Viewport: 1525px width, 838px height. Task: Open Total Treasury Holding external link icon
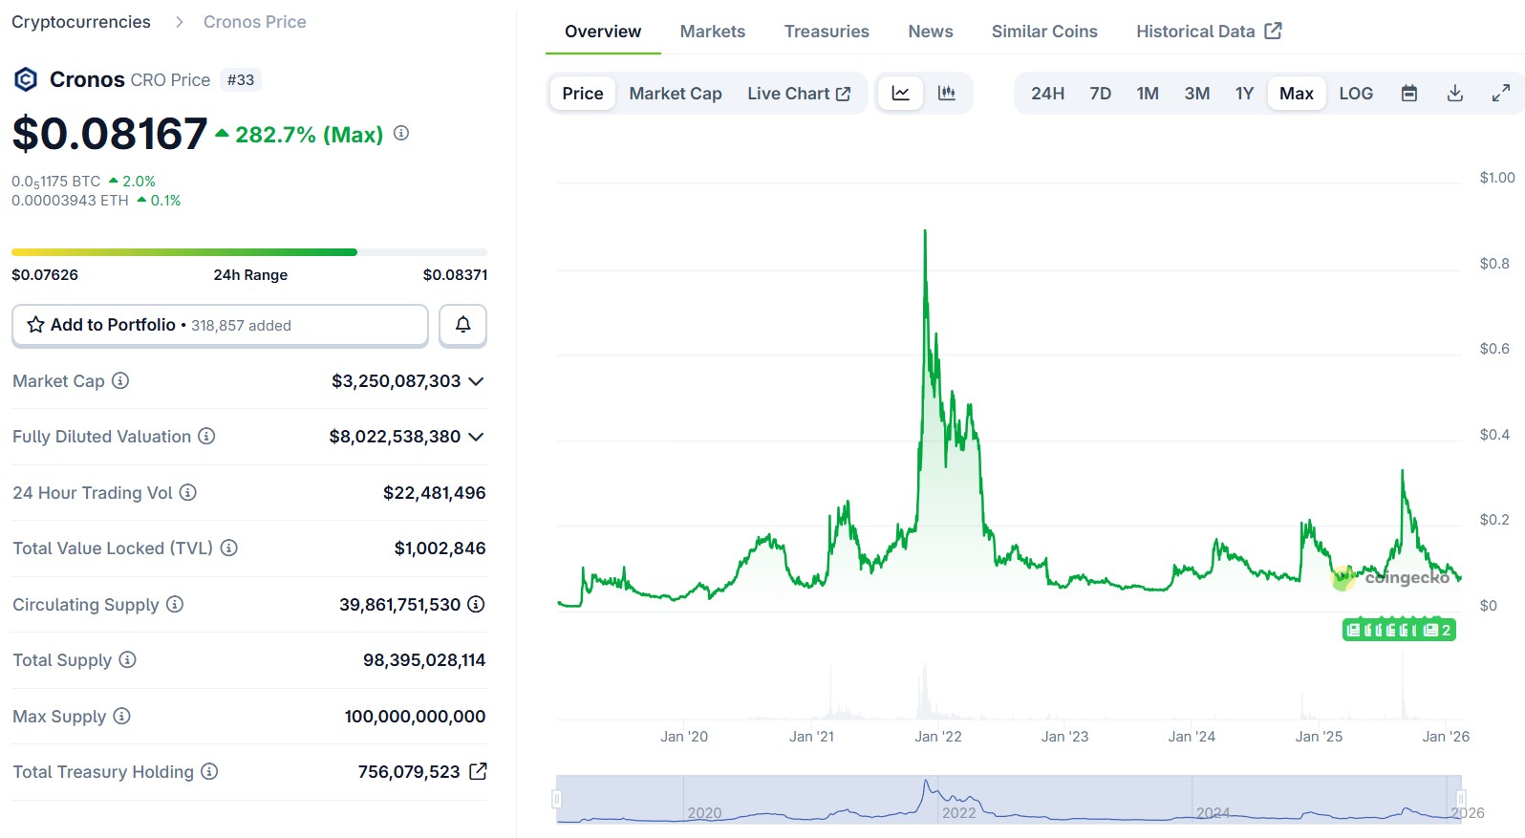(478, 771)
